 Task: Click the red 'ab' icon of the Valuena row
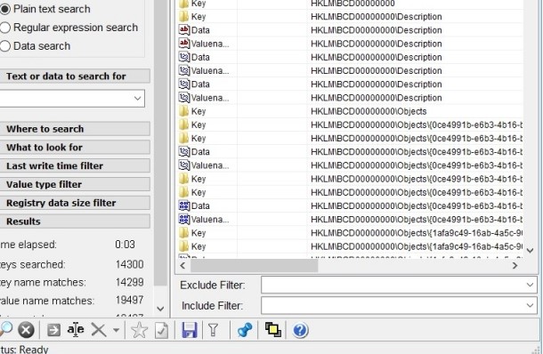click(184, 44)
